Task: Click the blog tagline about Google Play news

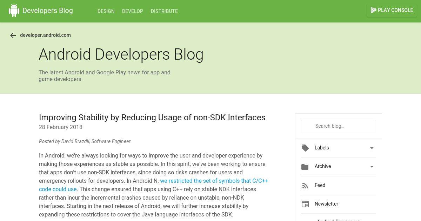Action: click(105, 76)
